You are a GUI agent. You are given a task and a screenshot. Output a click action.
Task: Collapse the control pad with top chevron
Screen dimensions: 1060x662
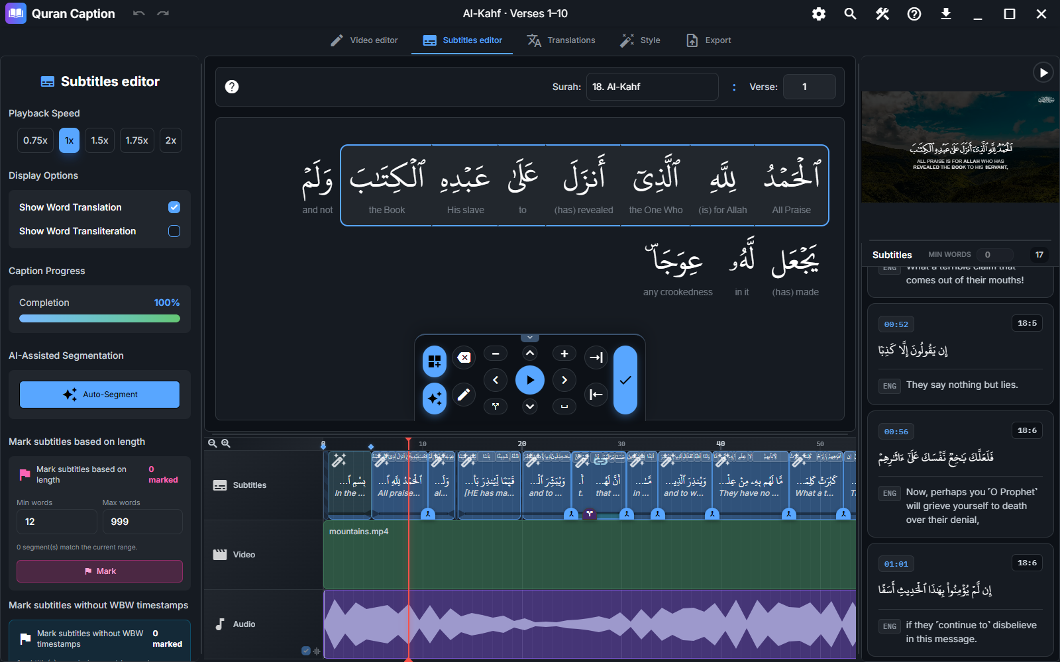[x=530, y=338]
